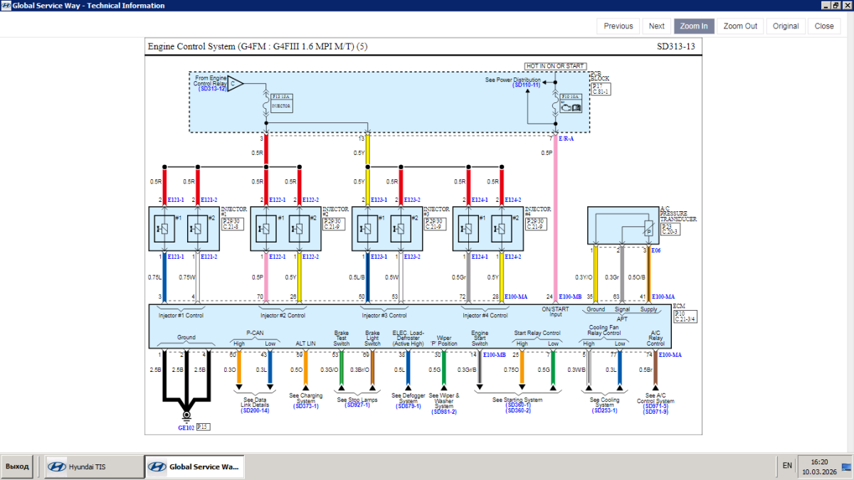Follow the SD879-1 defogger system link

(410, 406)
